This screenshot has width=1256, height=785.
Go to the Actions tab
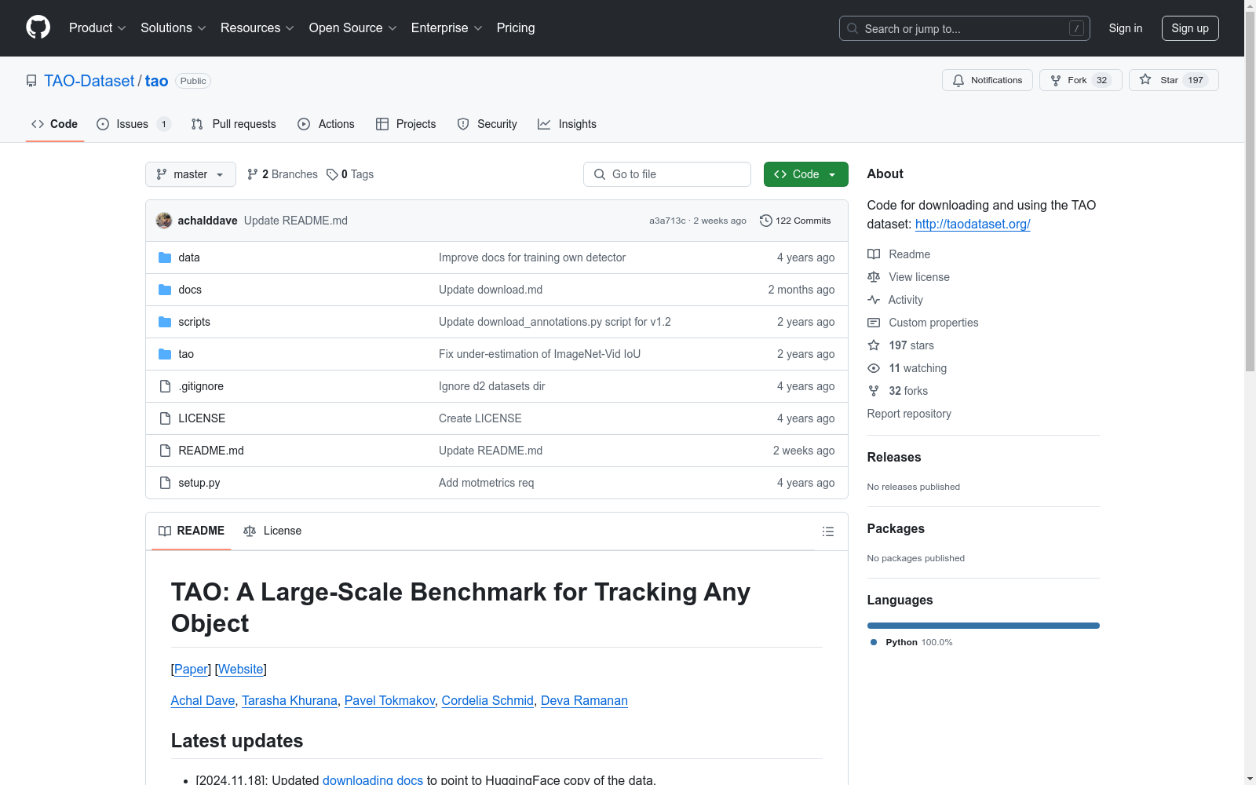tap(327, 124)
